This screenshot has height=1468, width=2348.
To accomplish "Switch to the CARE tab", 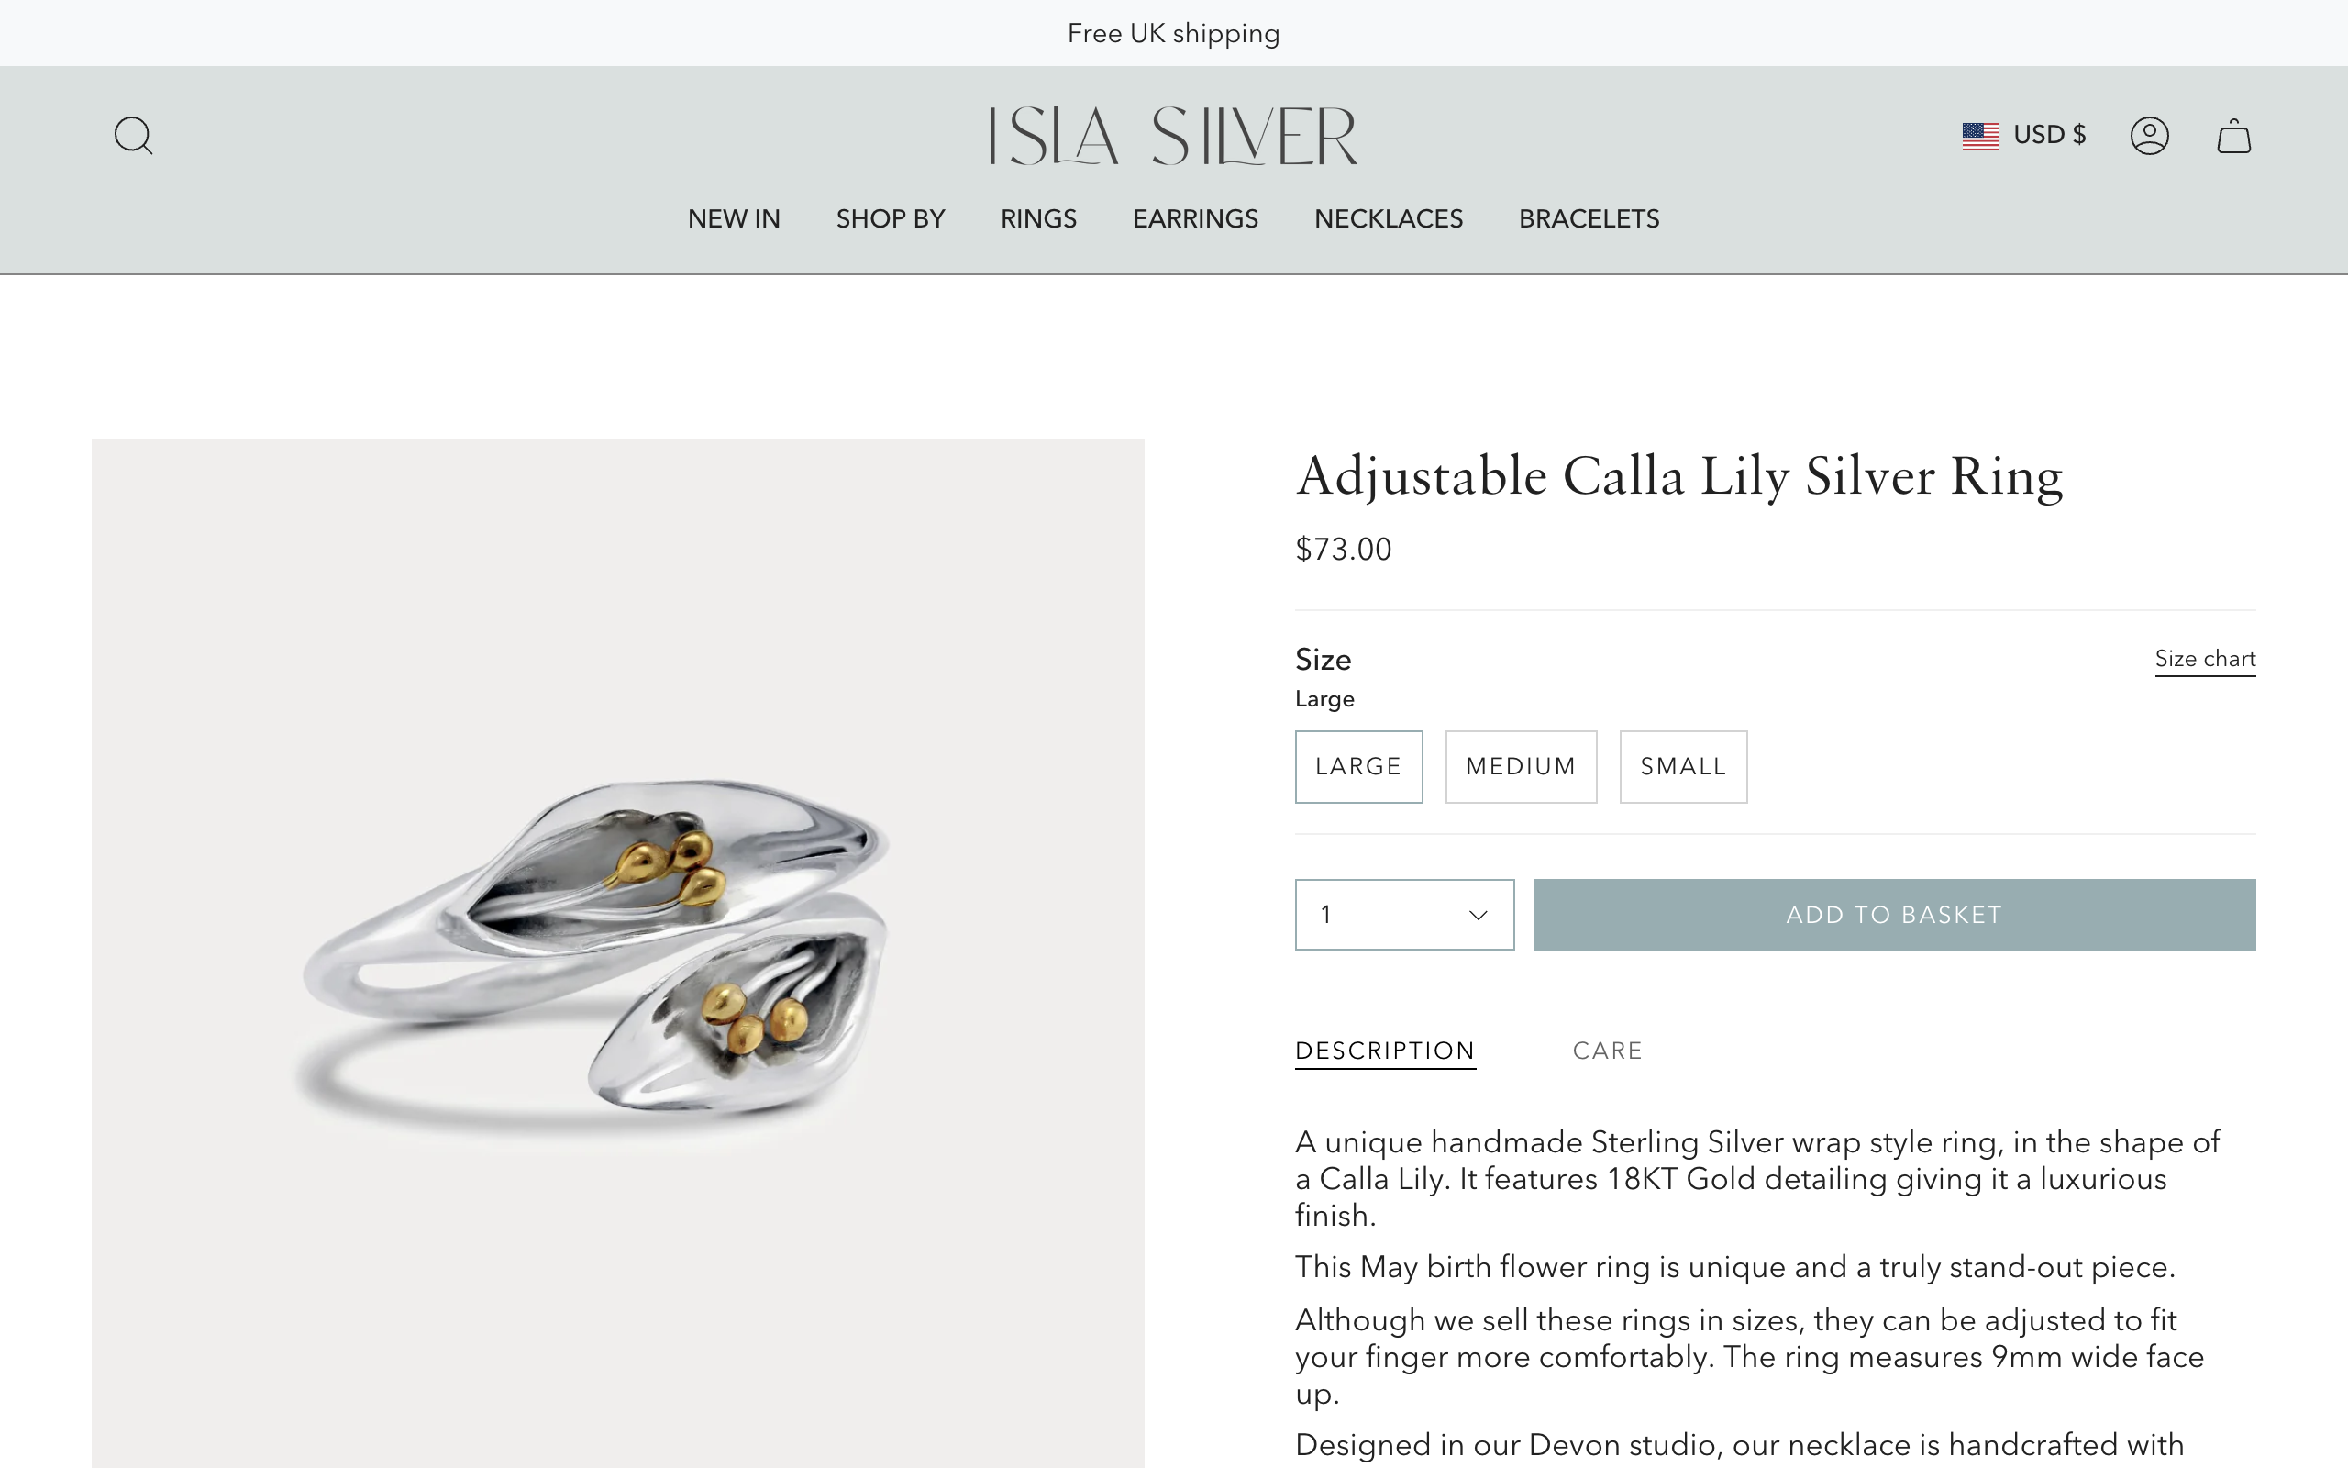I will (x=1607, y=1050).
